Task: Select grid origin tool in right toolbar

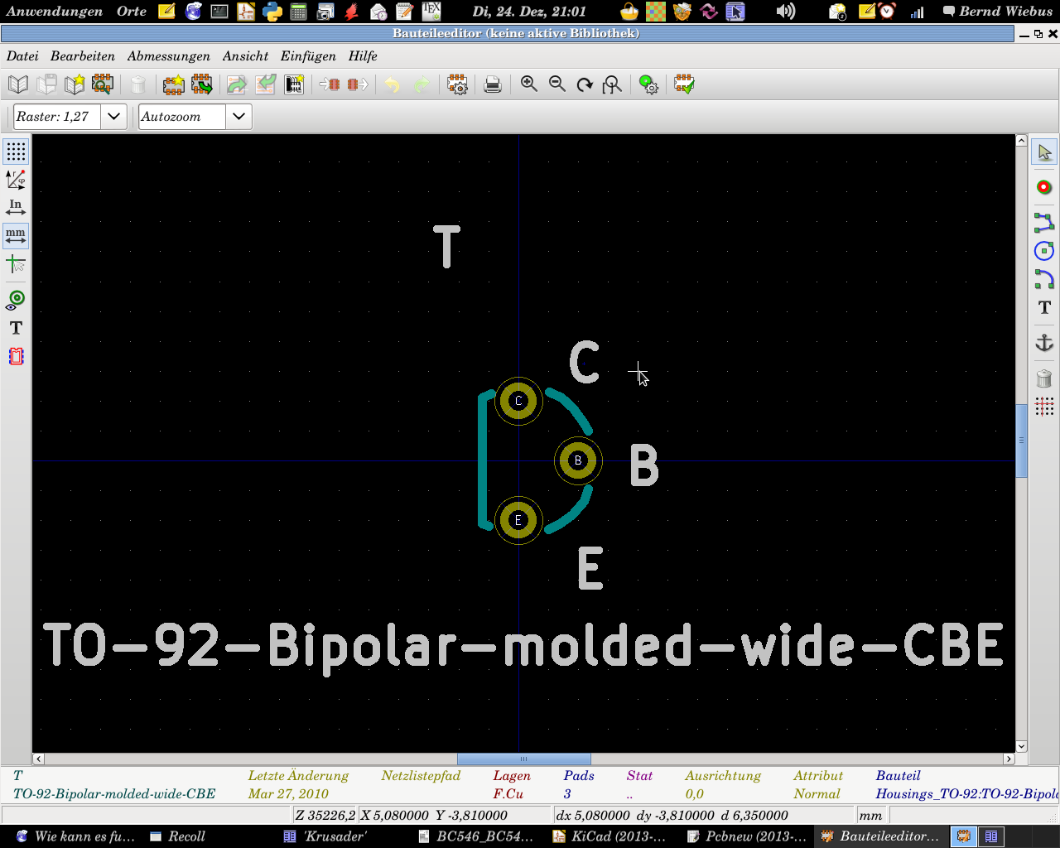Action: coord(1044,407)
